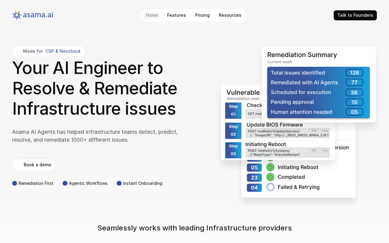Click the Asama AI Agents description paragraph

(x=95, y=136)
